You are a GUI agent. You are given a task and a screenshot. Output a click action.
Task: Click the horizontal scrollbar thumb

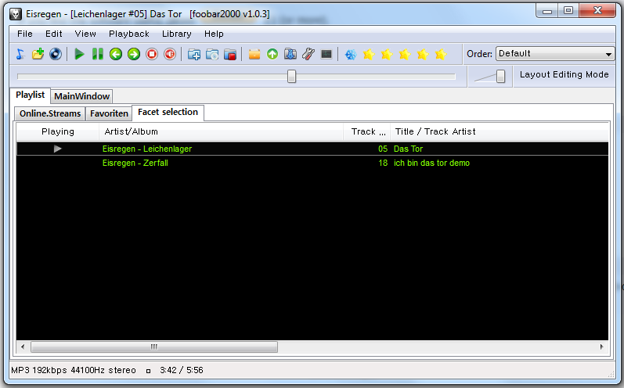coord(154,347)
